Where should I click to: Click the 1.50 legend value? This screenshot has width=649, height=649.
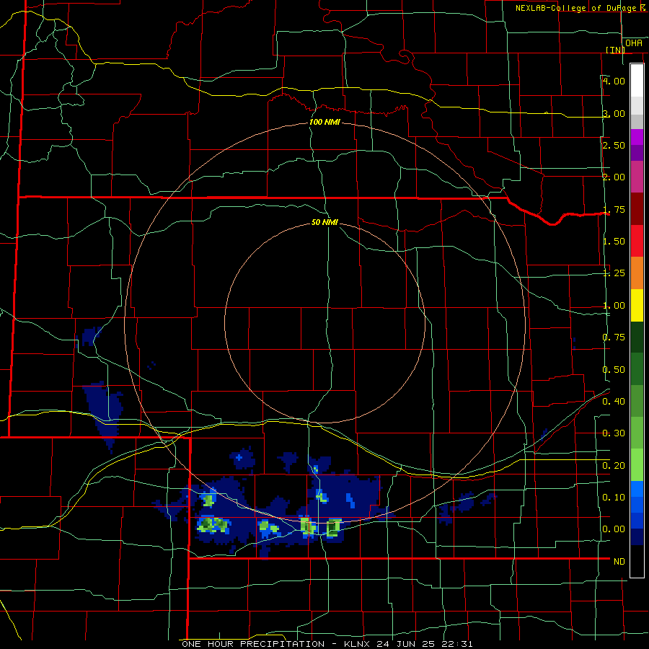click(x=614, y=242)
